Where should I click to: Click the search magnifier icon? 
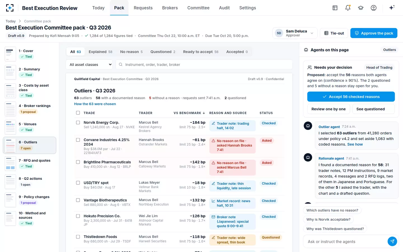pos(121,64)
